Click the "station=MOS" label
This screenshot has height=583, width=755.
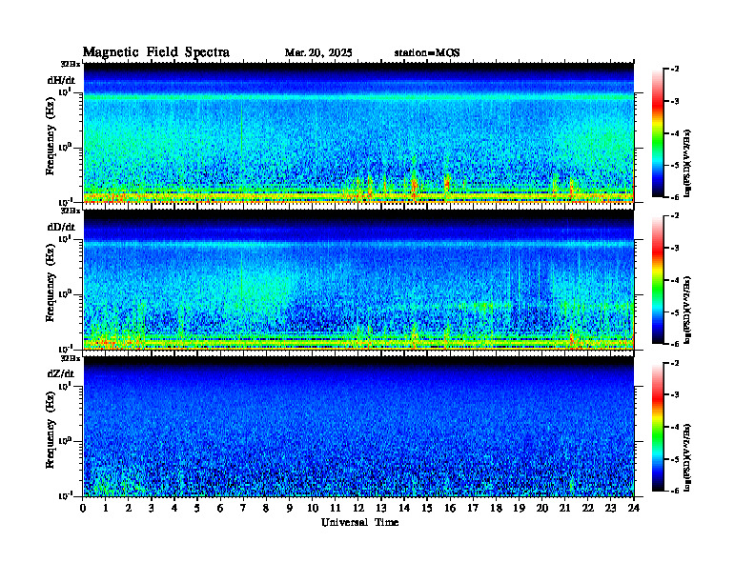[x=427, y=53]
